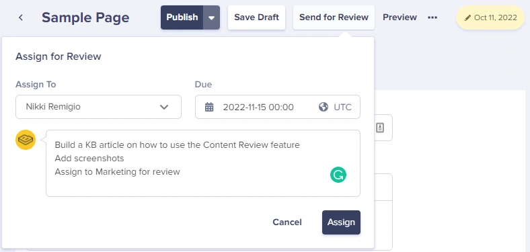
Task: Click the UTC timezone label
Action: pos(343,107)
